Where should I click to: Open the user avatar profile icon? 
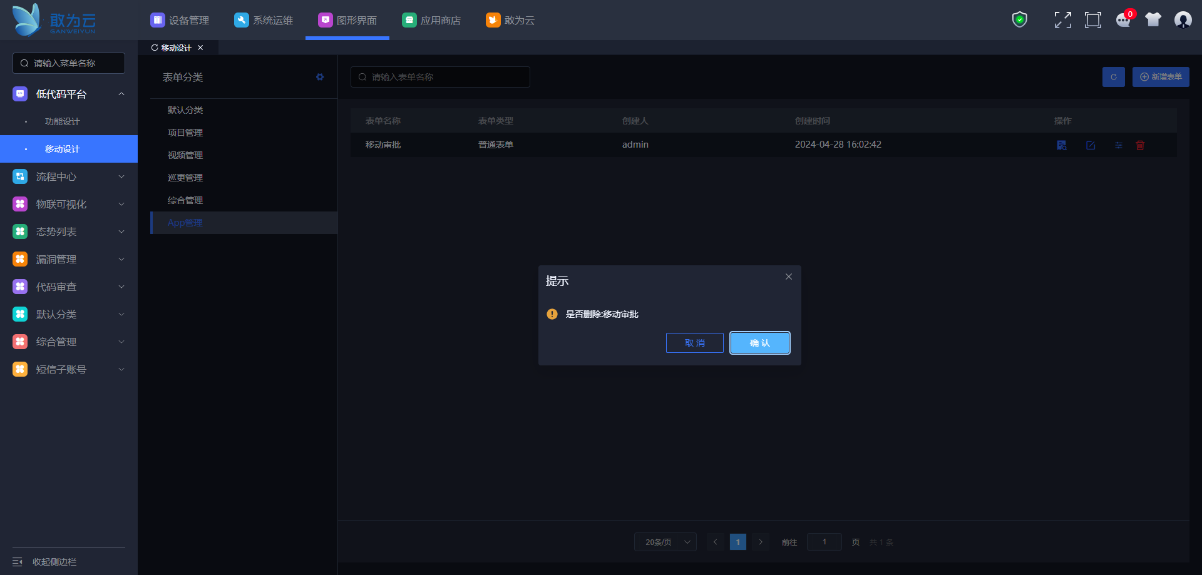(1183, 20)
